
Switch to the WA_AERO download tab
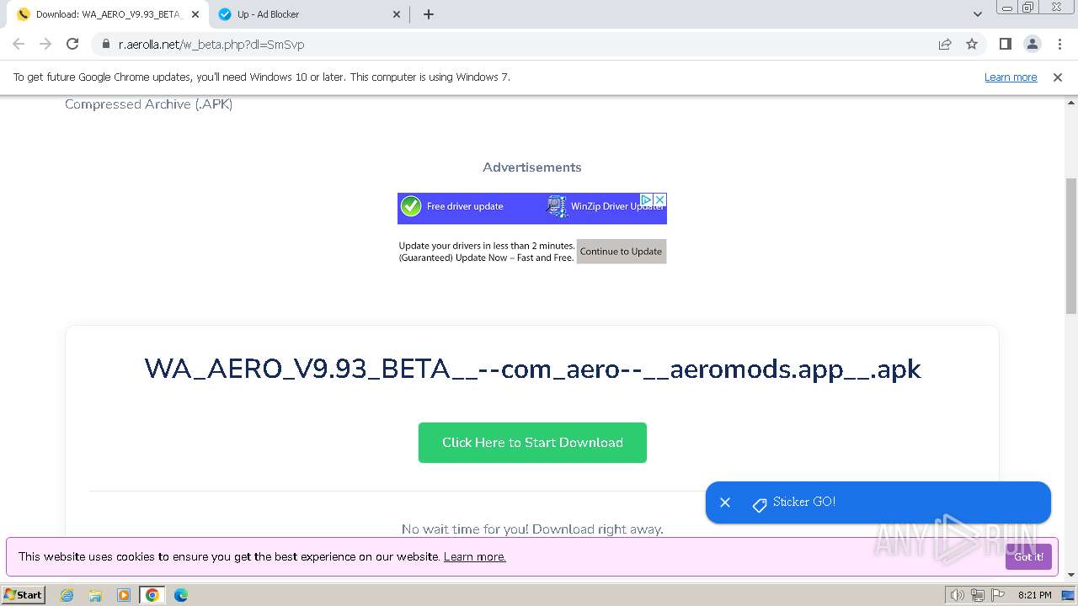(x=108, y=14)
